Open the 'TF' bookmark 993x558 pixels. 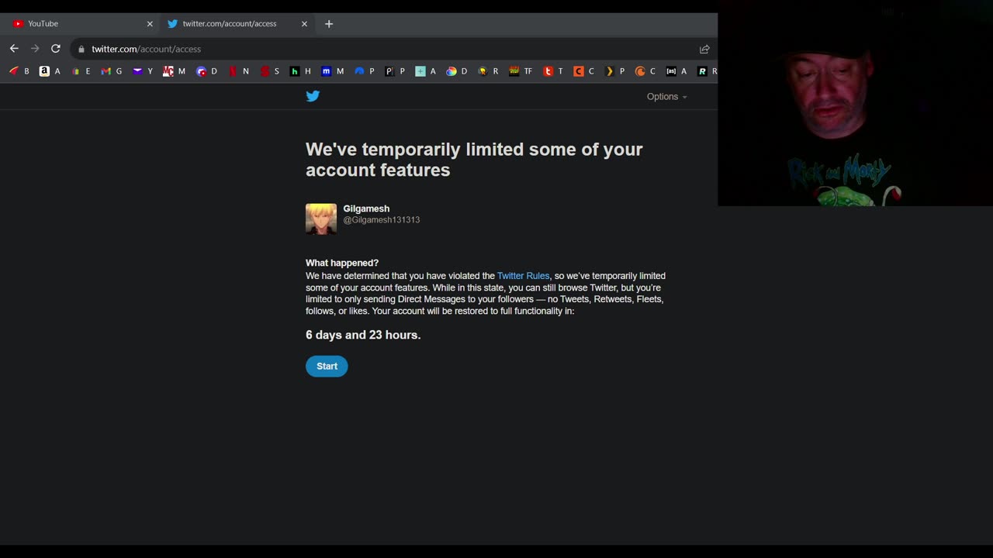(521, 71)
